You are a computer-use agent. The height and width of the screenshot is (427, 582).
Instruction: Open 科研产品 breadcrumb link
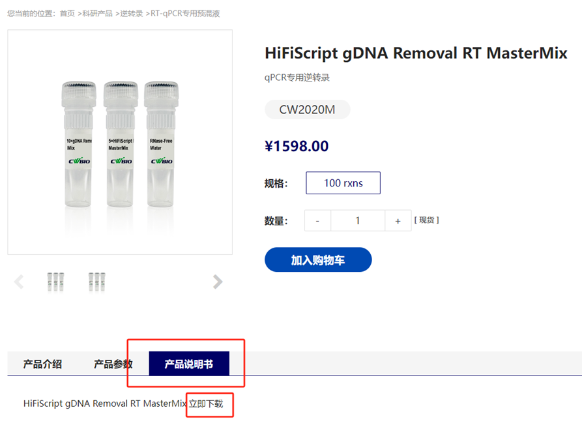click(x=98, y=13)
